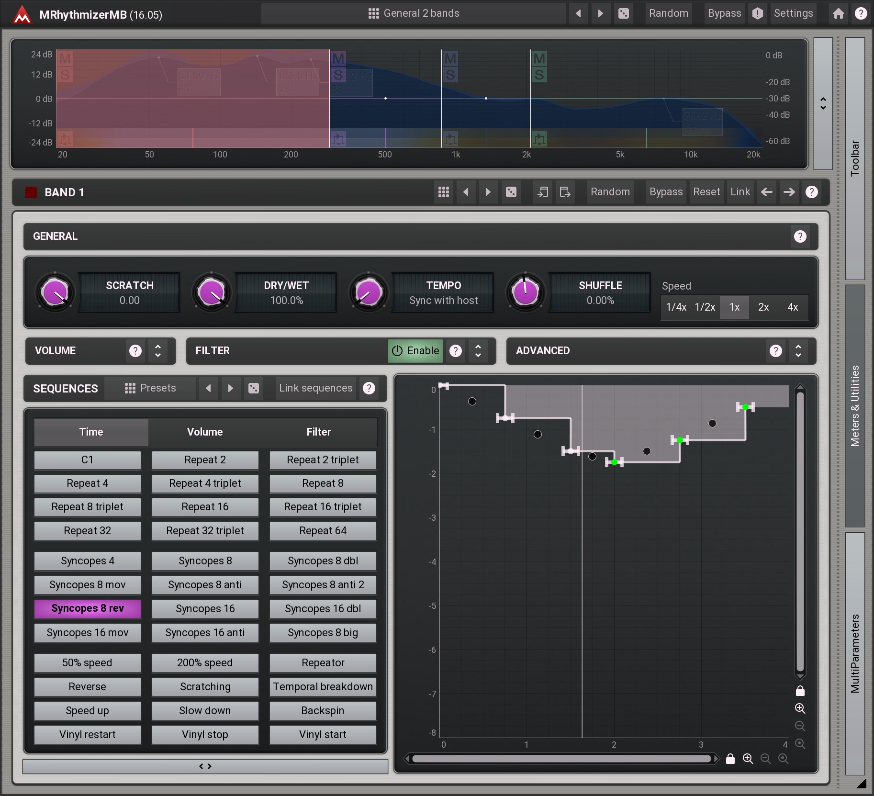Viewport: 874px width, 796px height.
Task: Go to previous band left arrow
Action: 767,192
